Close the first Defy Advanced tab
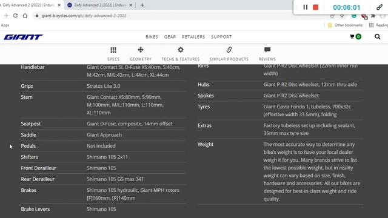The image size is (388, 218). click(x=59, y=5)
